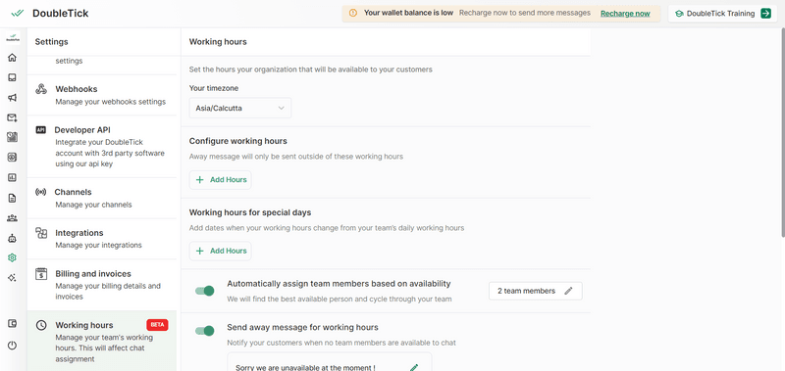Open the wallet icon in sidebar
Screen dimensions: 785x371
click(12, 324)
